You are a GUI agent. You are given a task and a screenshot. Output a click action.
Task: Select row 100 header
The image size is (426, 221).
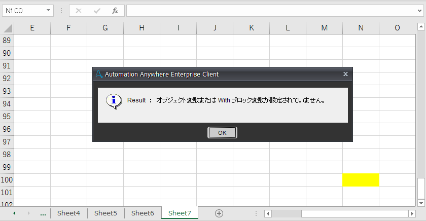[7, 180]
